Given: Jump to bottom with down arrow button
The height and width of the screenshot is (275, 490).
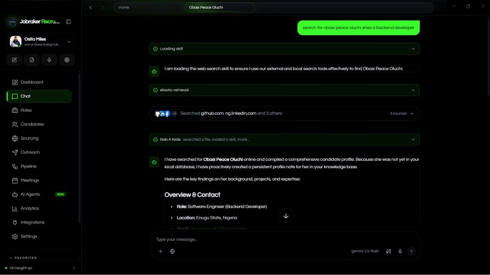Looking at the screenshot, I should (286, 216).
